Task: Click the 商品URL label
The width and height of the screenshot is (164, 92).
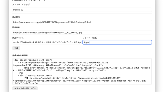Action: tap(16, 17)
